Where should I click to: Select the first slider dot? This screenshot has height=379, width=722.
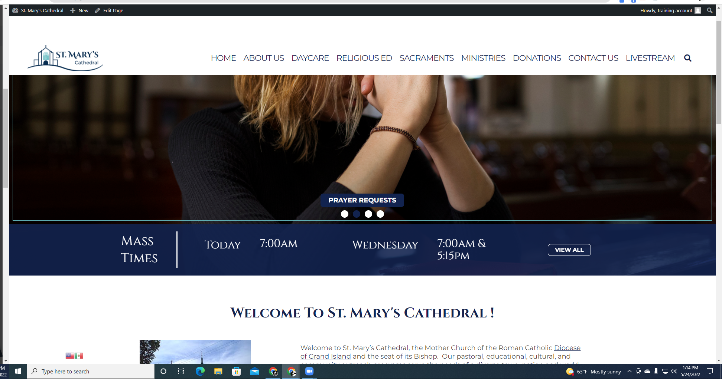(x=345, y=214)
